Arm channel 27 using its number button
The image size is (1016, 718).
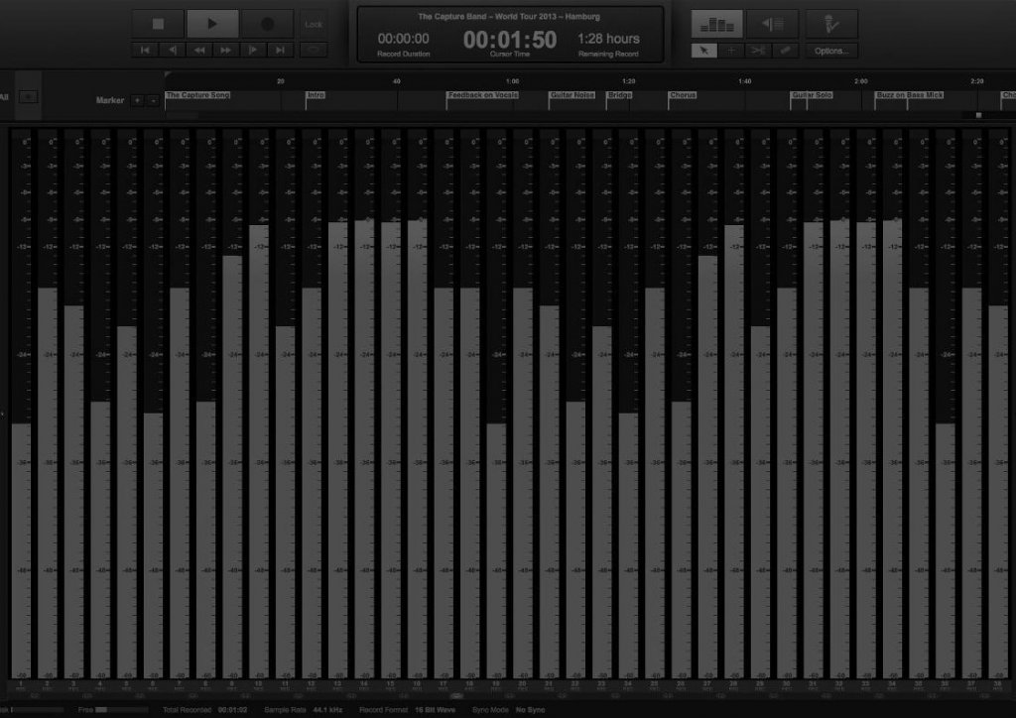tap(706, 685)
